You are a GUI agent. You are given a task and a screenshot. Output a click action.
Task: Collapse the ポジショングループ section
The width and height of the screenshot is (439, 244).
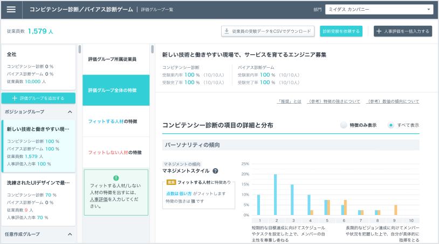coord(70,112)
